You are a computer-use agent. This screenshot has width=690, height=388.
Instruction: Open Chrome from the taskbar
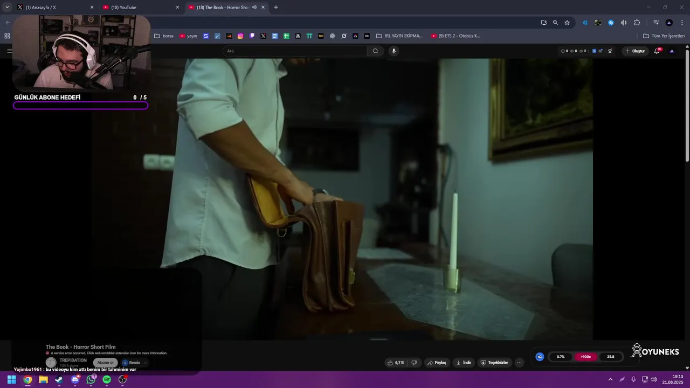click(x=27, y=379)
